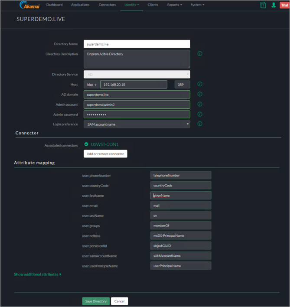
Task: Expand Show additional attributes
Action: [38, 274]
